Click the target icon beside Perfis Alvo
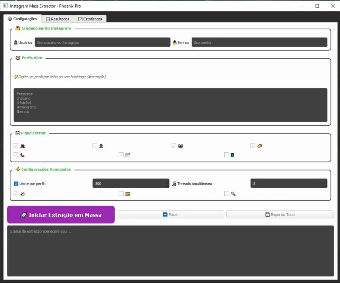Screen dimensions: 340x284 tap(18, 58)
